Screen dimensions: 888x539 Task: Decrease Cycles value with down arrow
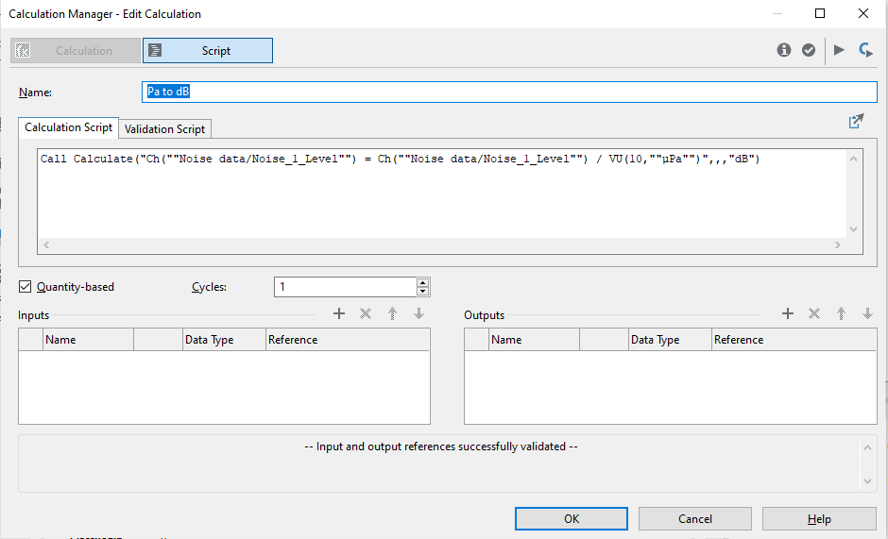click(x=422, y=292)
